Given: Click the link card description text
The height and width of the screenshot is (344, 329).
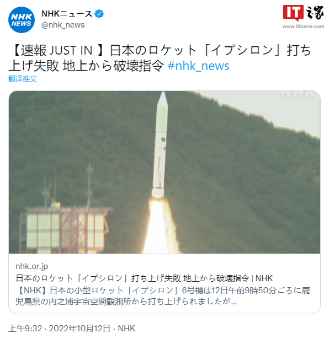Looking at the screenshot, I should (x=162, y=296).
